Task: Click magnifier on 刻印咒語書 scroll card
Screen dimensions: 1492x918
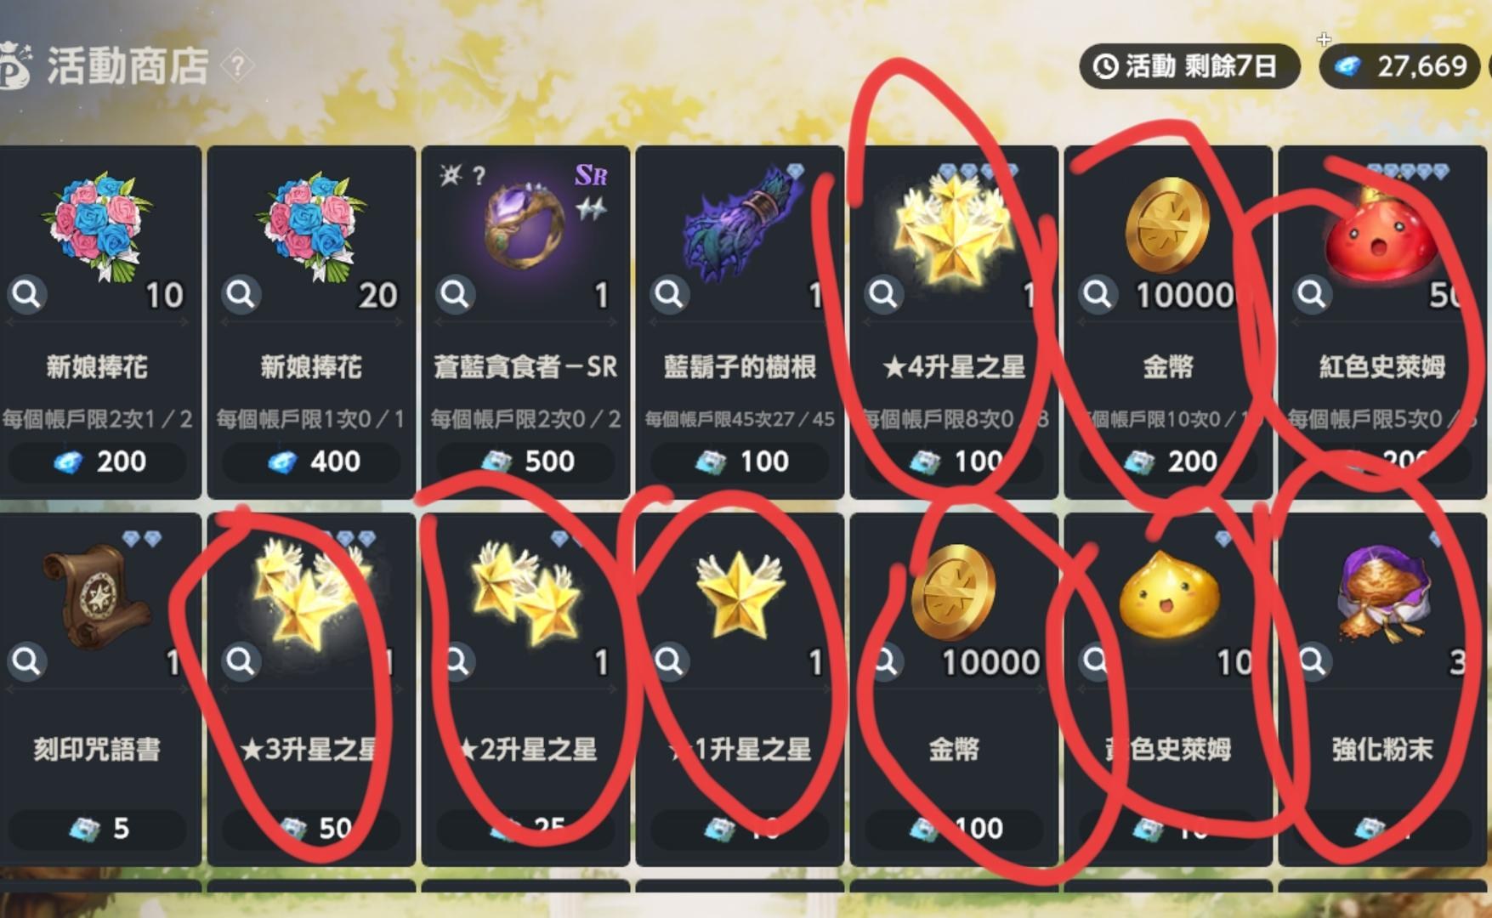Action: pyautogui.click(x=26, y=660)
